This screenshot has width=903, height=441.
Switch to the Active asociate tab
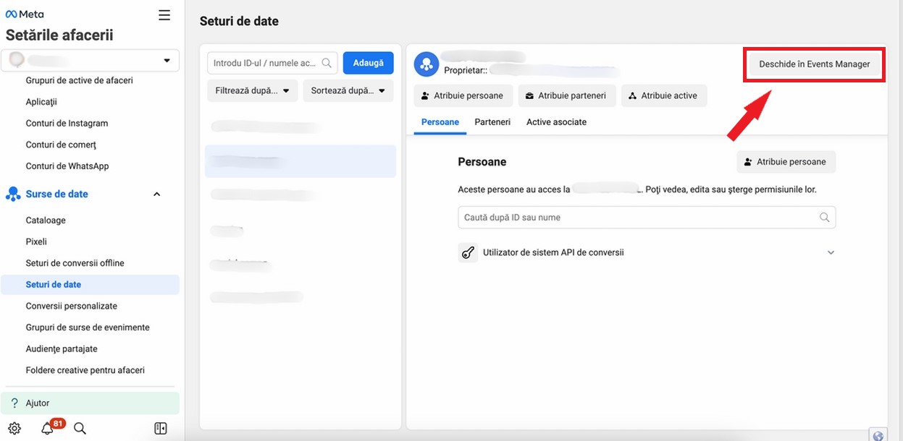(x=556, y=122)
